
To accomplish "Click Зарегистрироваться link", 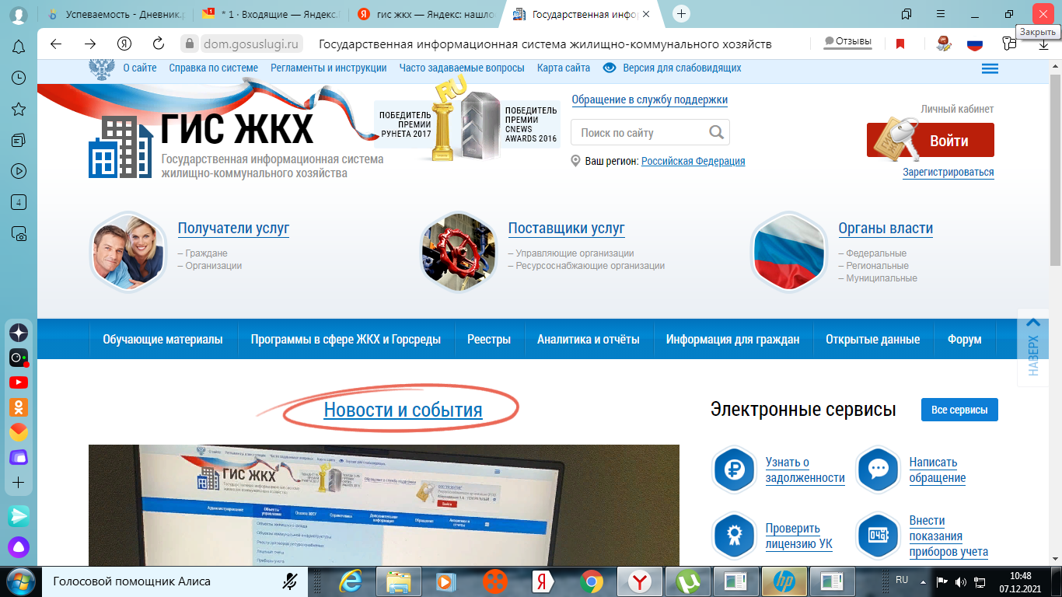I will tap(948, 172).
